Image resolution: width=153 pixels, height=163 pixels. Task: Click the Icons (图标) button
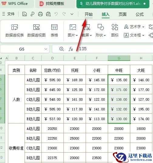coord(115,30)
